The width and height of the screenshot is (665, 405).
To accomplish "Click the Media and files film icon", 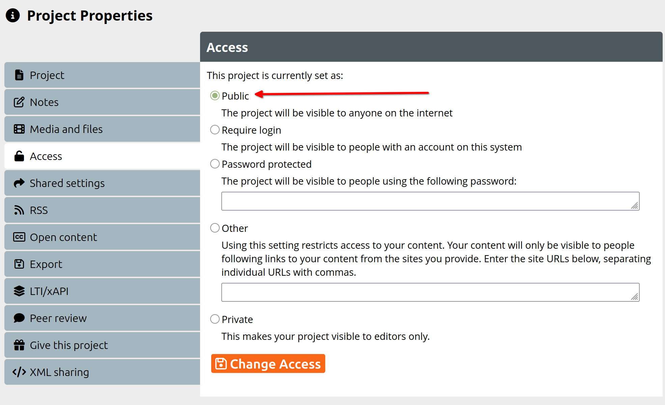I will [19, 129].
